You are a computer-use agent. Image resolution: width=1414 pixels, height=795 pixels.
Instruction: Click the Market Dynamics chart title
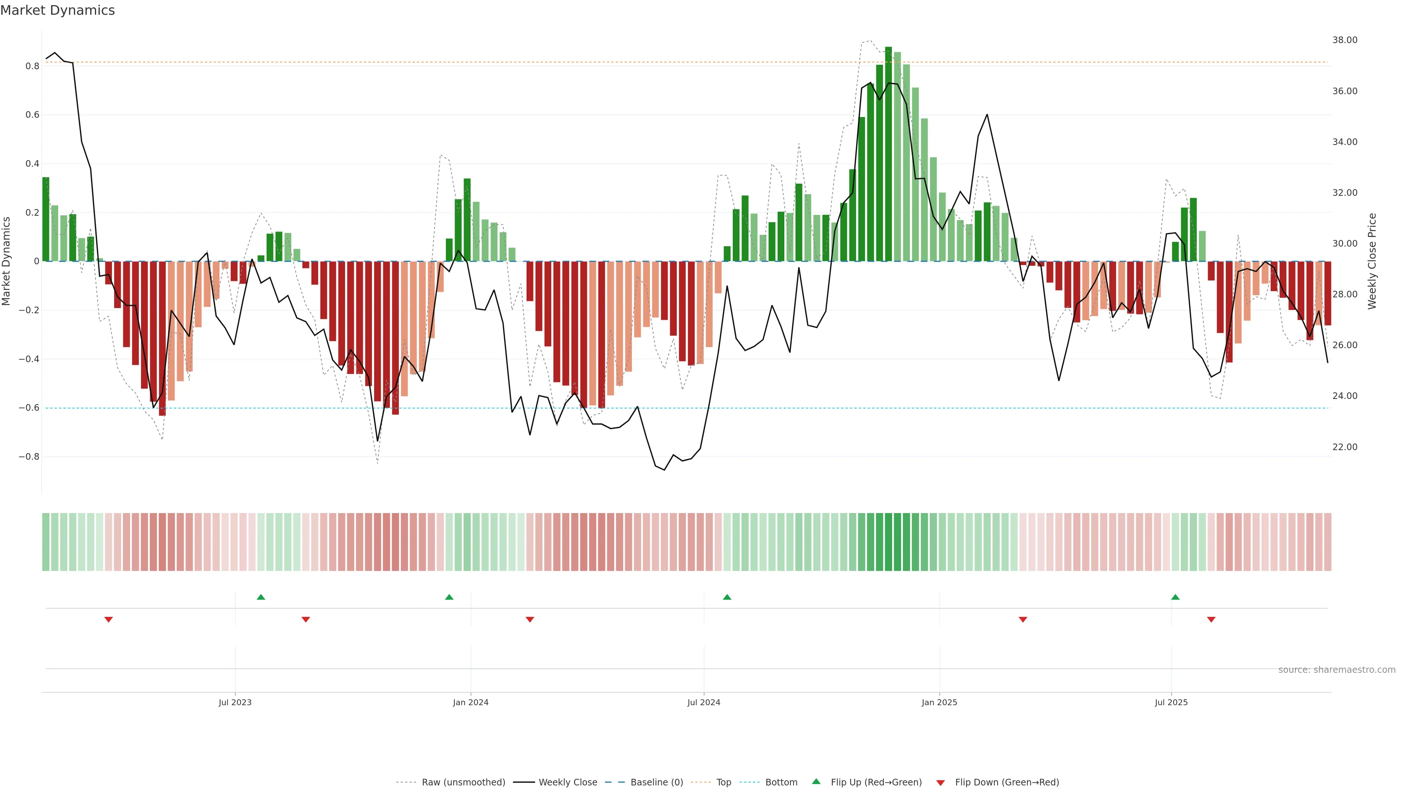(58, 10)
